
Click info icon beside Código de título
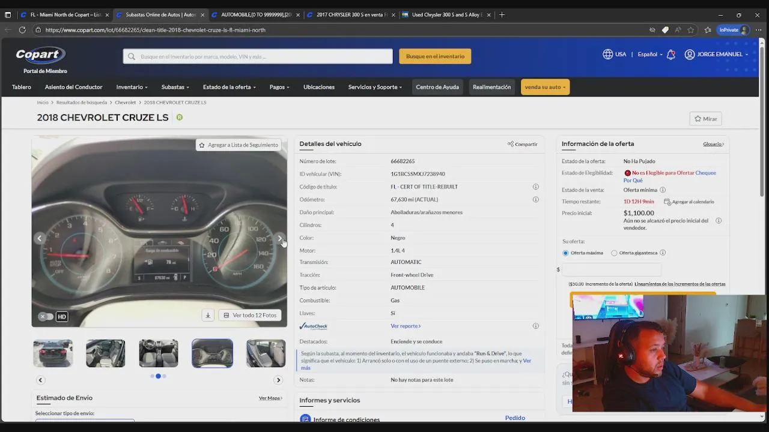pyautogui.click(x=535, y=187)
